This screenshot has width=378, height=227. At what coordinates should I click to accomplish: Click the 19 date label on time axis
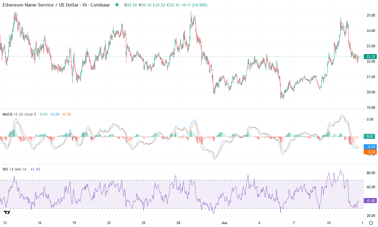(x=74, y=223)
